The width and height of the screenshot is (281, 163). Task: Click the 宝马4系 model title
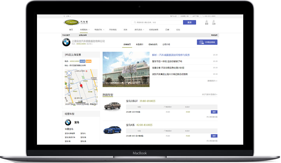[130, 125]
